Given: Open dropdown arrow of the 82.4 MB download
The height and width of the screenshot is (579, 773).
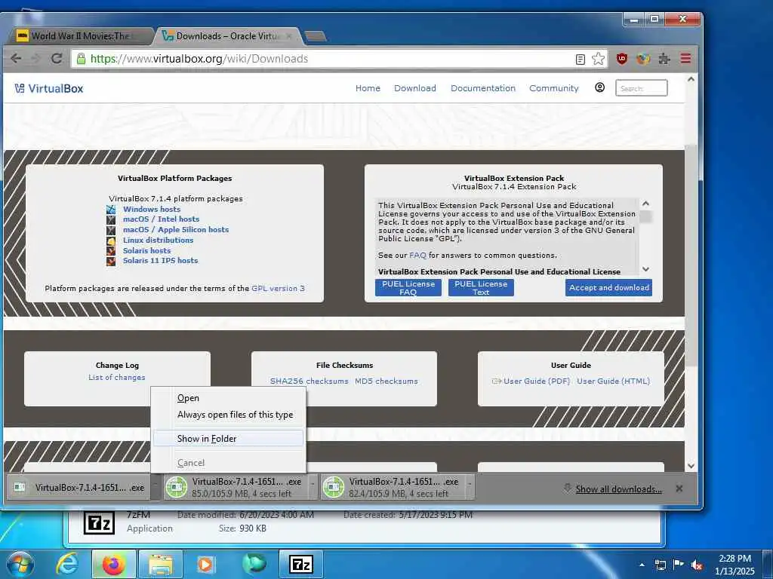Looking at the screenshot, I should (x=470, y=487).
